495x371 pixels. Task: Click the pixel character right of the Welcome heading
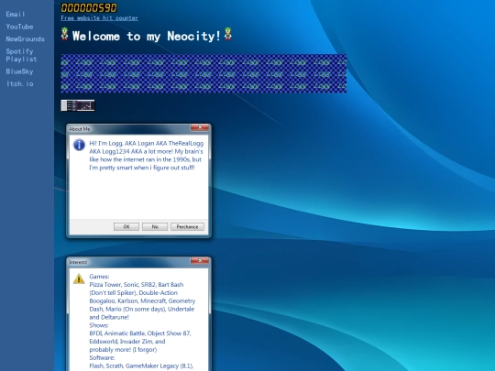coord(228,34)
